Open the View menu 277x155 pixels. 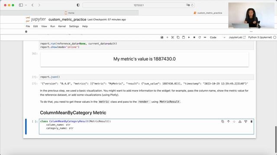click(44, 26)
